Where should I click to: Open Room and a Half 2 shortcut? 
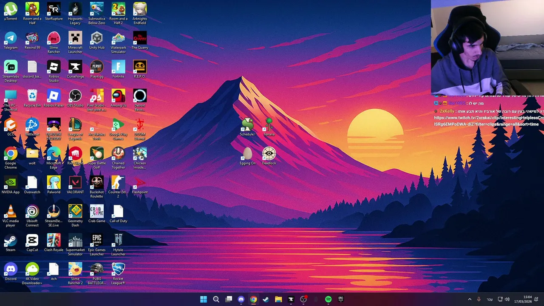point(118,14)
